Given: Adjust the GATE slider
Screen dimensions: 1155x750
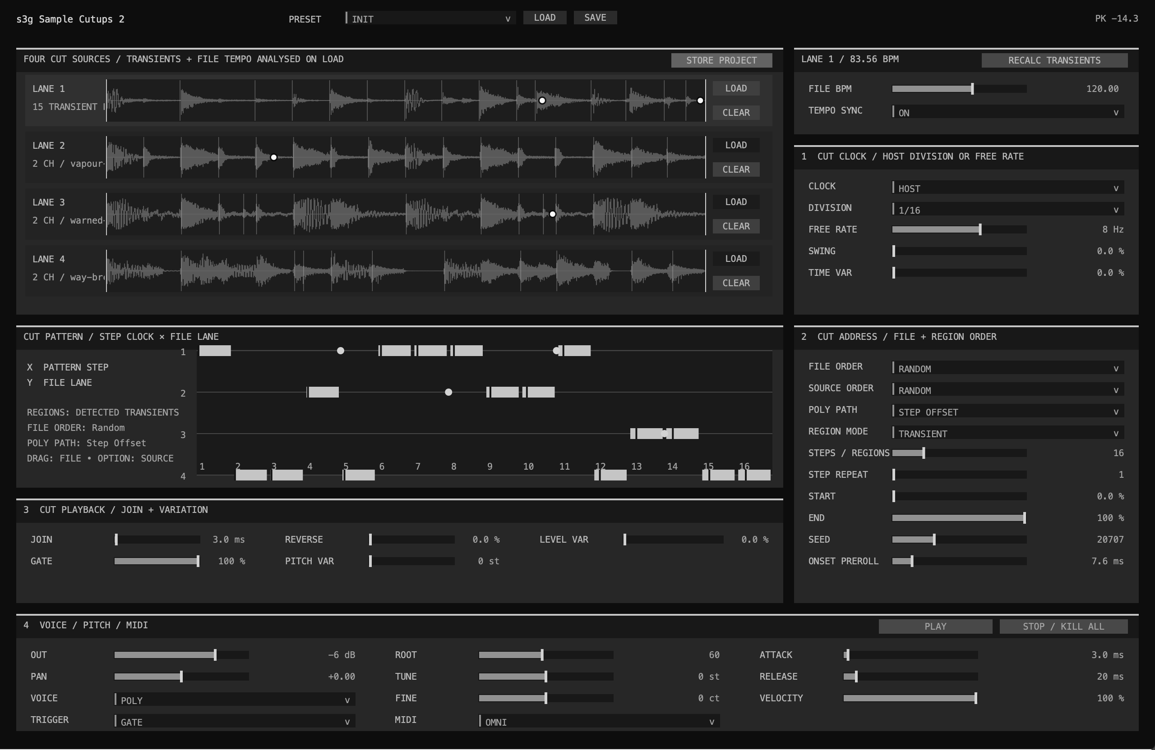Looking at the screenshot, I should pyautogui.click(x=157, y=561).
